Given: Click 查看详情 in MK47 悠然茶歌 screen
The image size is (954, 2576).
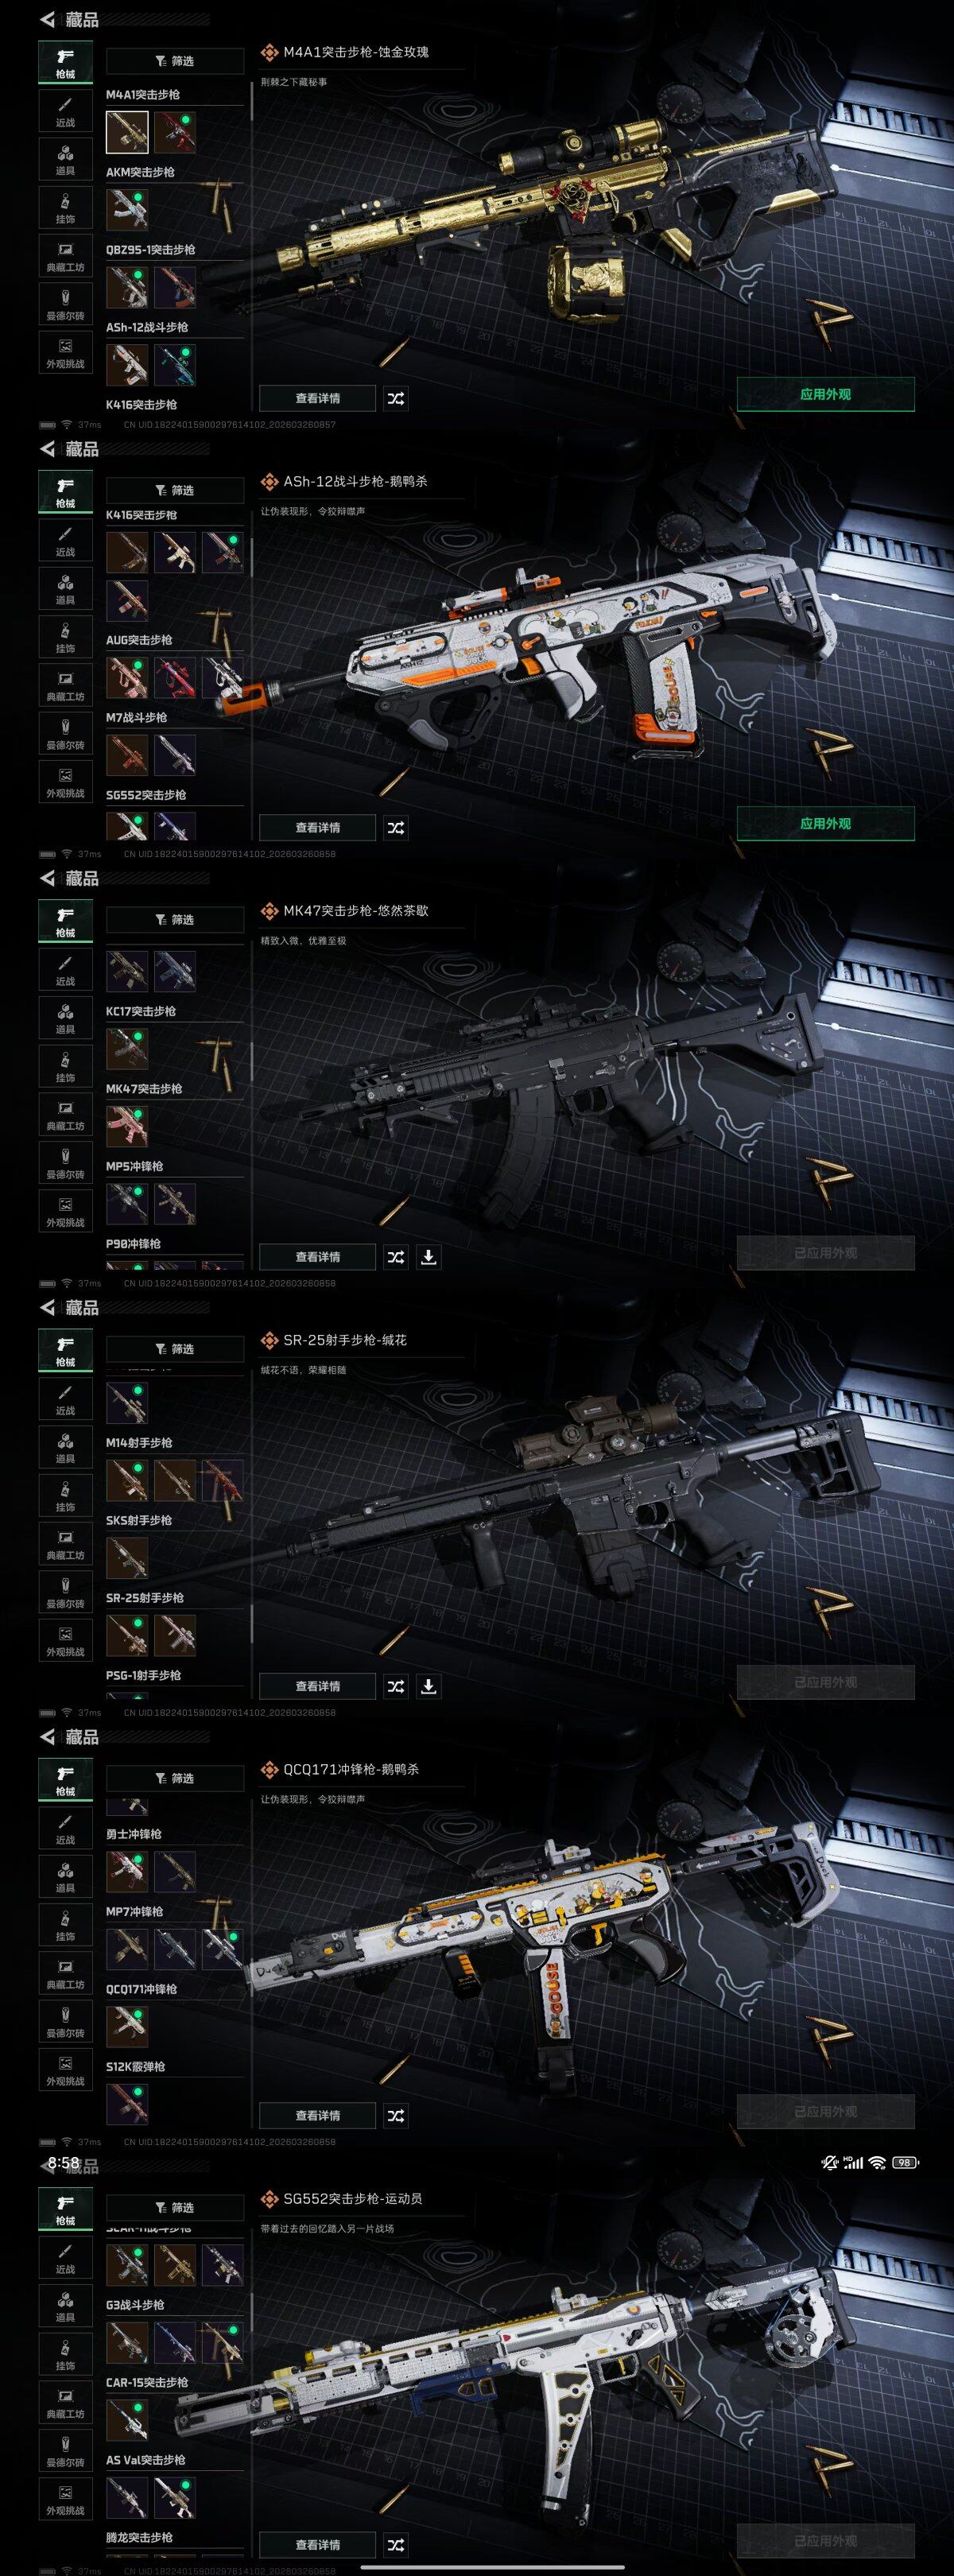Looking at the screenshot, I should pos(318,1257).
